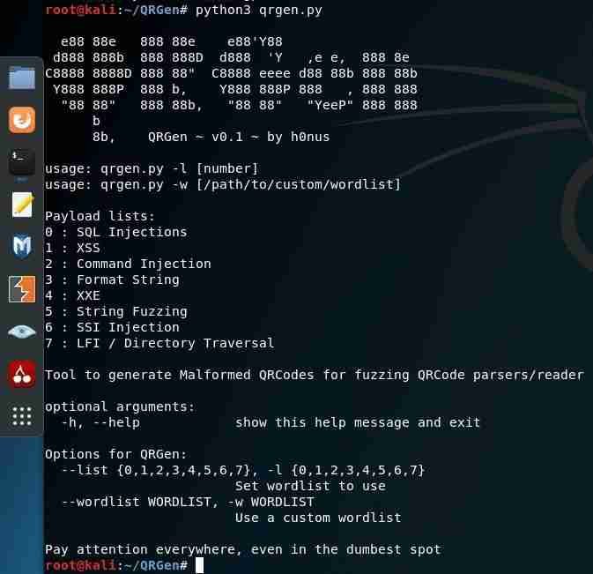The height and width of the screenshot is (574, 593).
Task: Click the 'optional arguments:' heading
Action: point(120,406)
